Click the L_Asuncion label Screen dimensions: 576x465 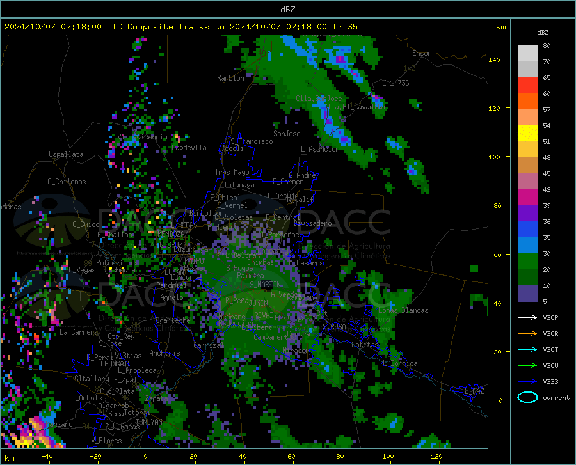(320, 149)
